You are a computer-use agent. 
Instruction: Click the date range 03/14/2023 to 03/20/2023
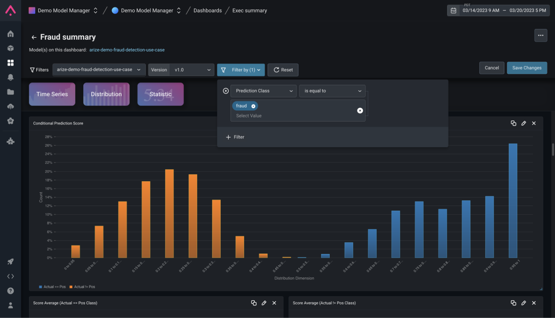pyautogui.click(x=504, y=11)
